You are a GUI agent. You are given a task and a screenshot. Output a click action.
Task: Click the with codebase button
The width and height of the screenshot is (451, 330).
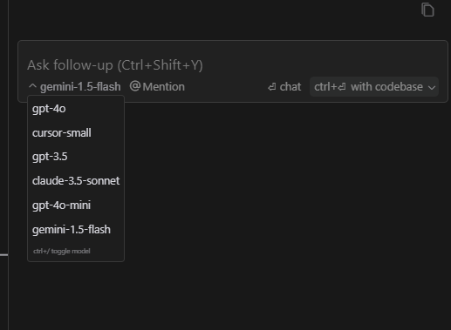[374, 87]
